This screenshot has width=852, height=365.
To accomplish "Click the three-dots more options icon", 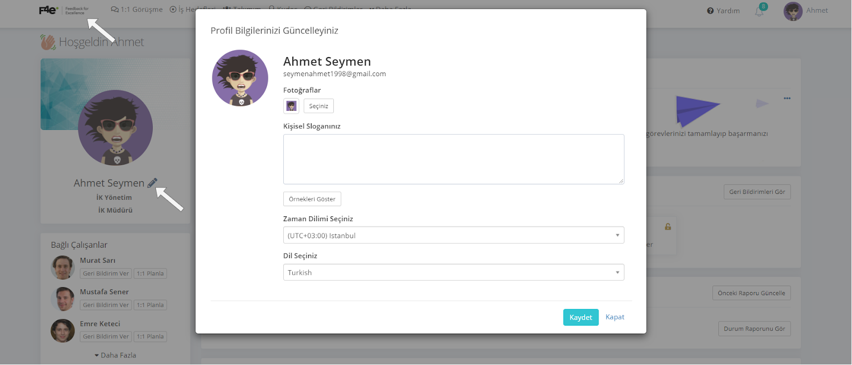I will tap(787, 99).
